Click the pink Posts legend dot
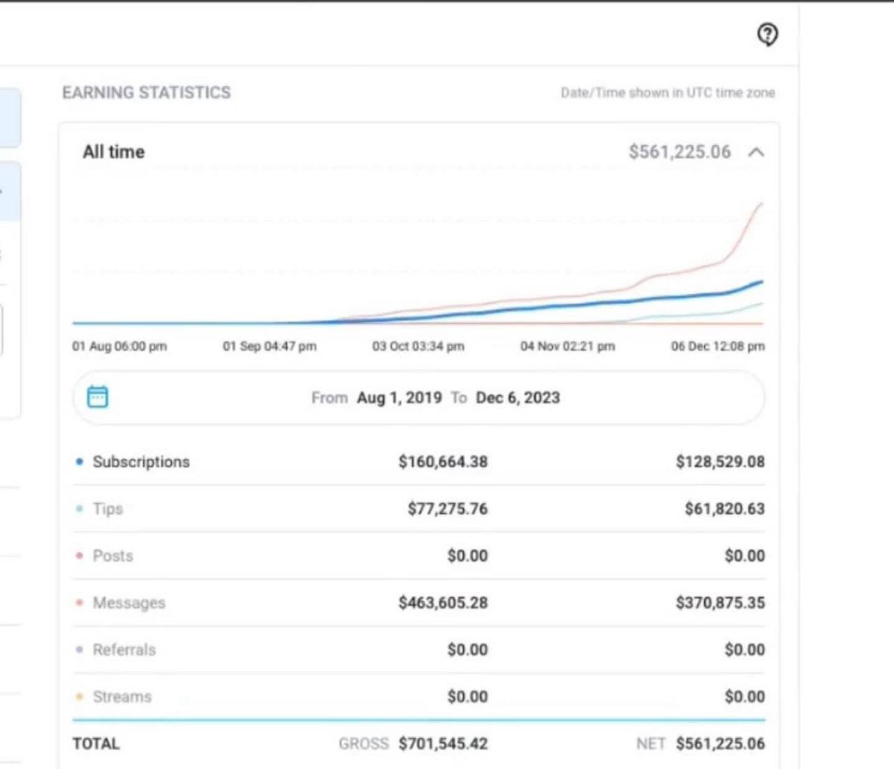This screenshot has height=769, width=894. pos(80,556)
